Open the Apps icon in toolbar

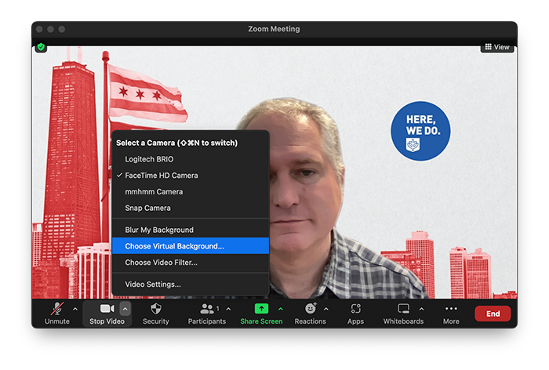coord(355,309)
